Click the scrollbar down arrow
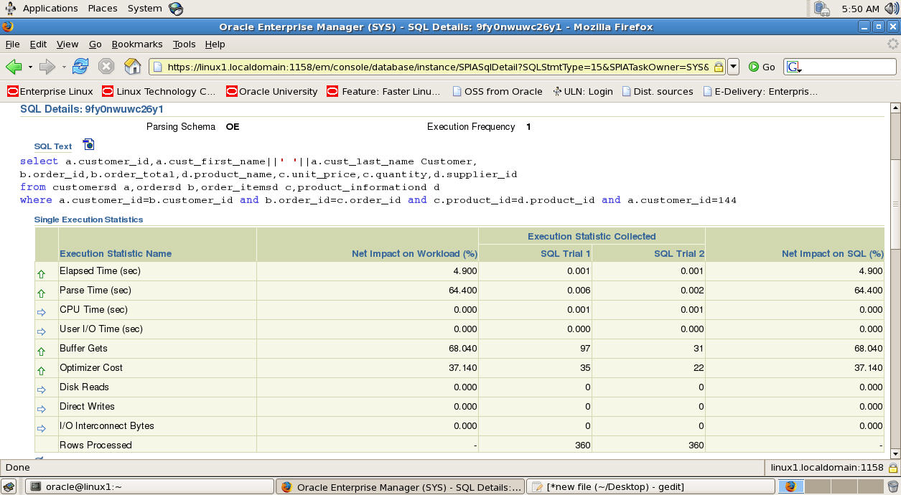Screen dimensions: 901x495 (895, 453)
